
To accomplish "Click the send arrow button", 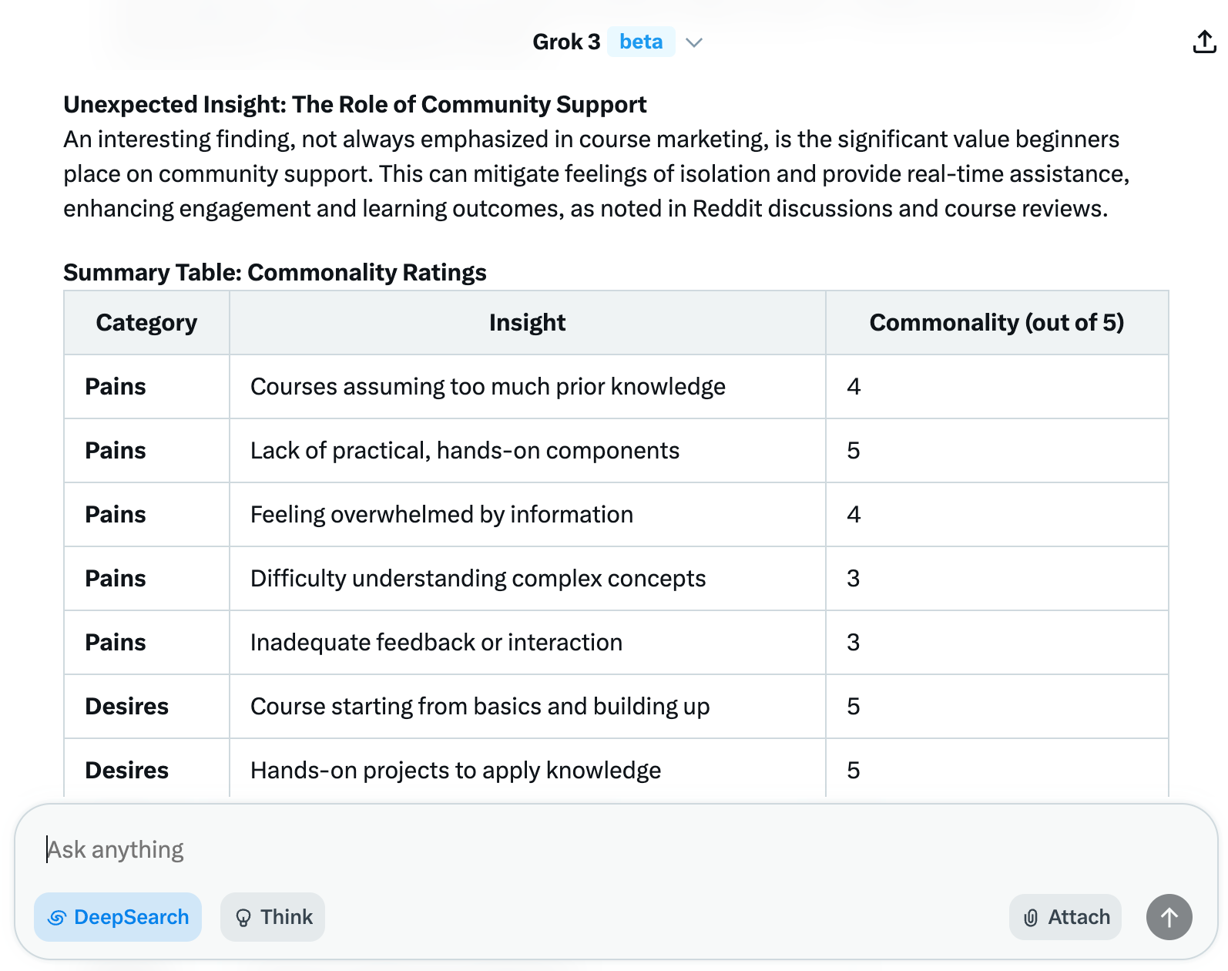I will (1169, 917).
